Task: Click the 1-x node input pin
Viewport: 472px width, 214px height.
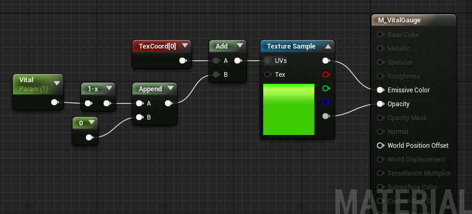Action: point(88,104)
